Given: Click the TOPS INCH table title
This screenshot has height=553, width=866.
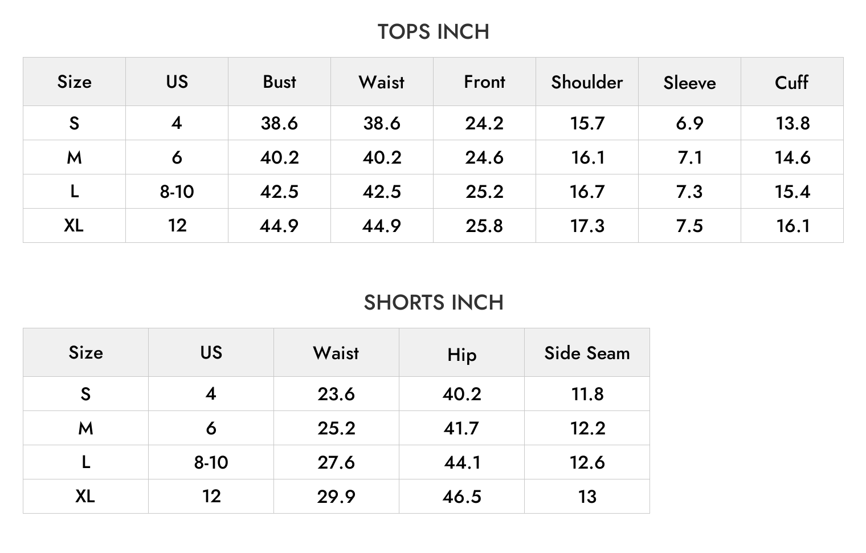Looking at the screenshot, I should 433,32.
